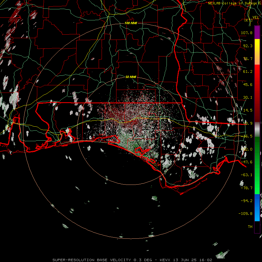This screenshot has height=262, width=262.
Task: Select the [KT] units label
Action: [249, 20]
